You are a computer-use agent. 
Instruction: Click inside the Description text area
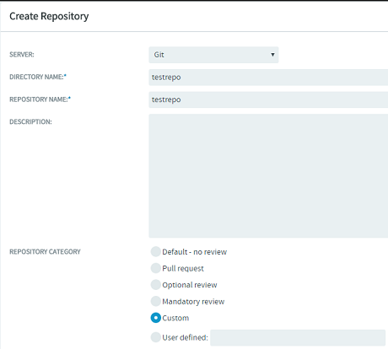tap(268, 176)
